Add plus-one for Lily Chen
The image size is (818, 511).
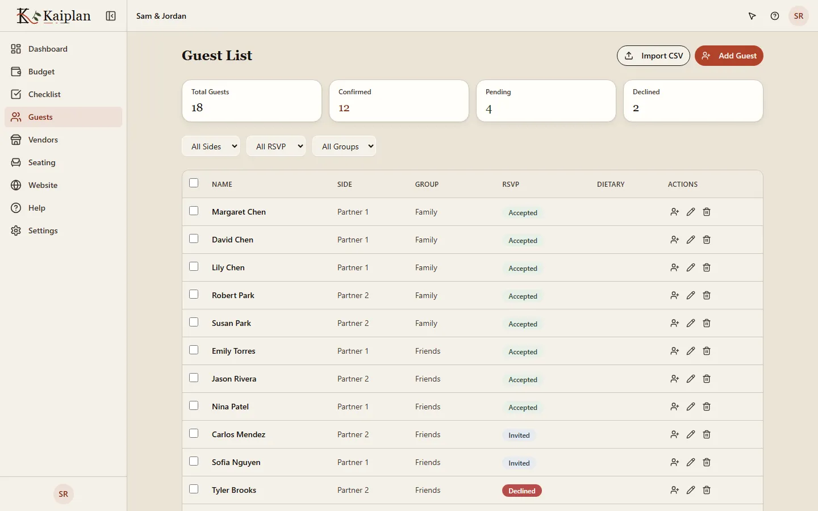coord(675,267)
